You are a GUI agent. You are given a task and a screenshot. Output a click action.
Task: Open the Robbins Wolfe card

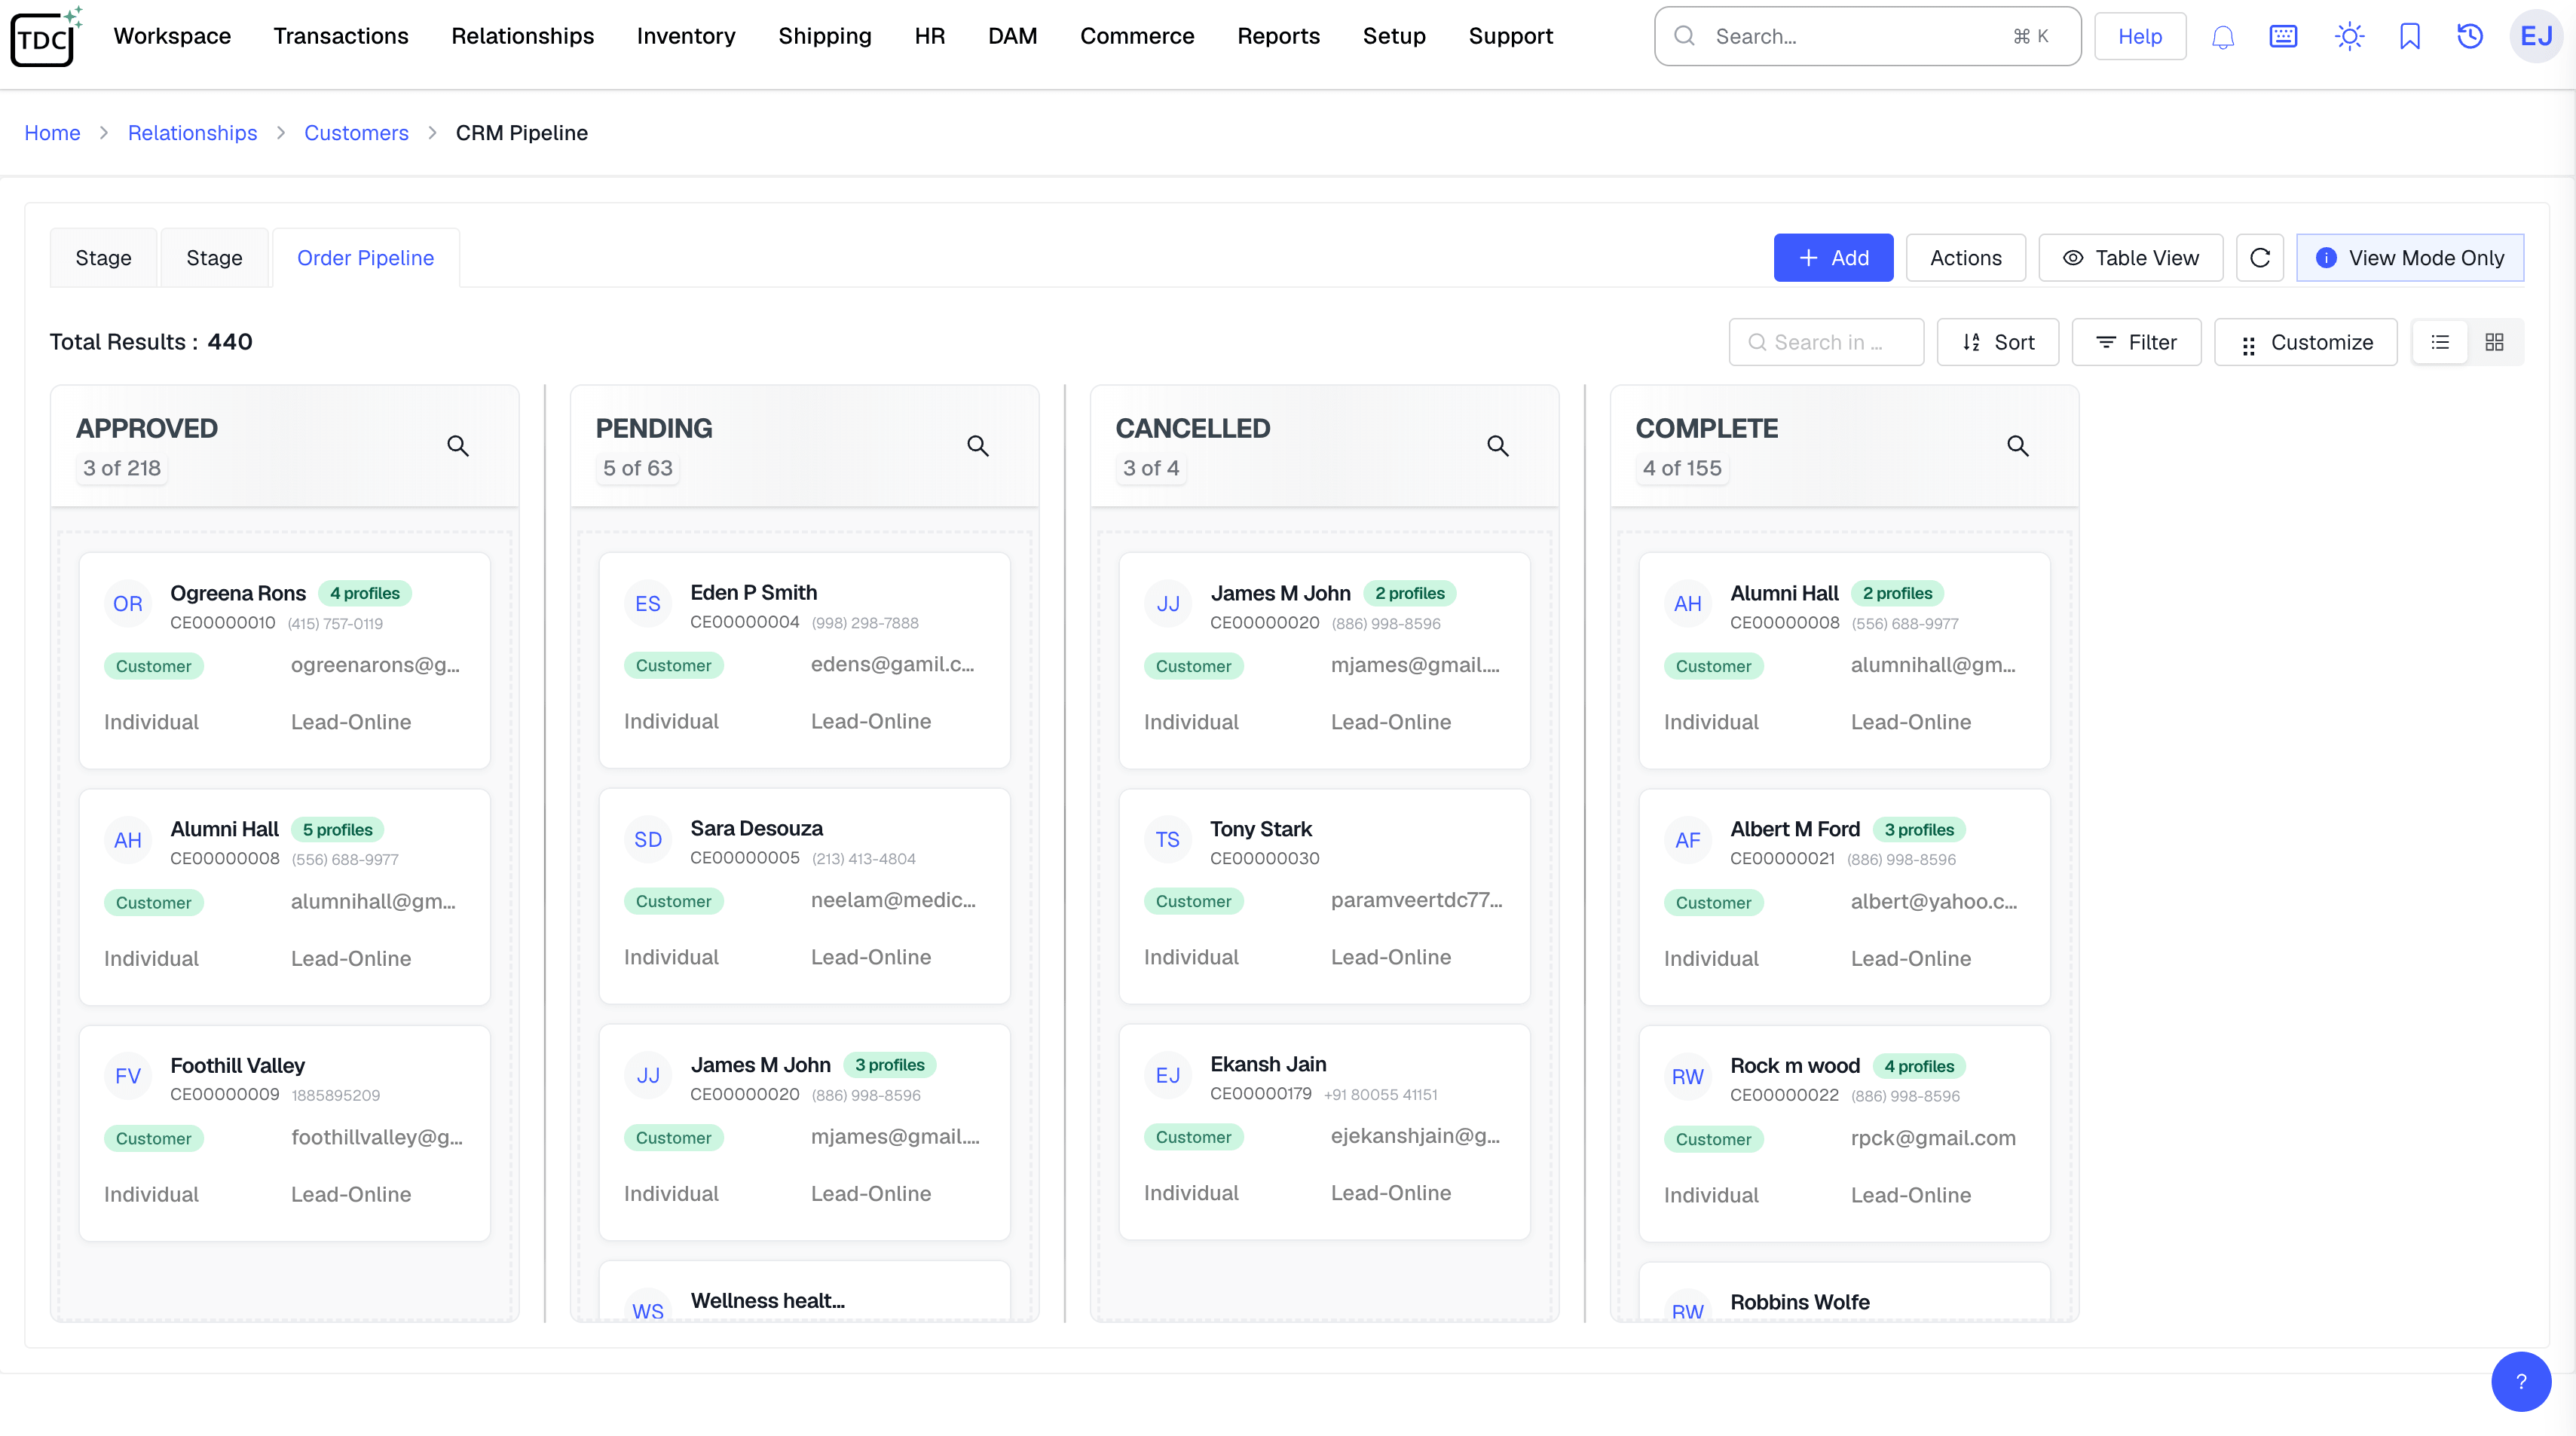click(x=1844, y=1292)
